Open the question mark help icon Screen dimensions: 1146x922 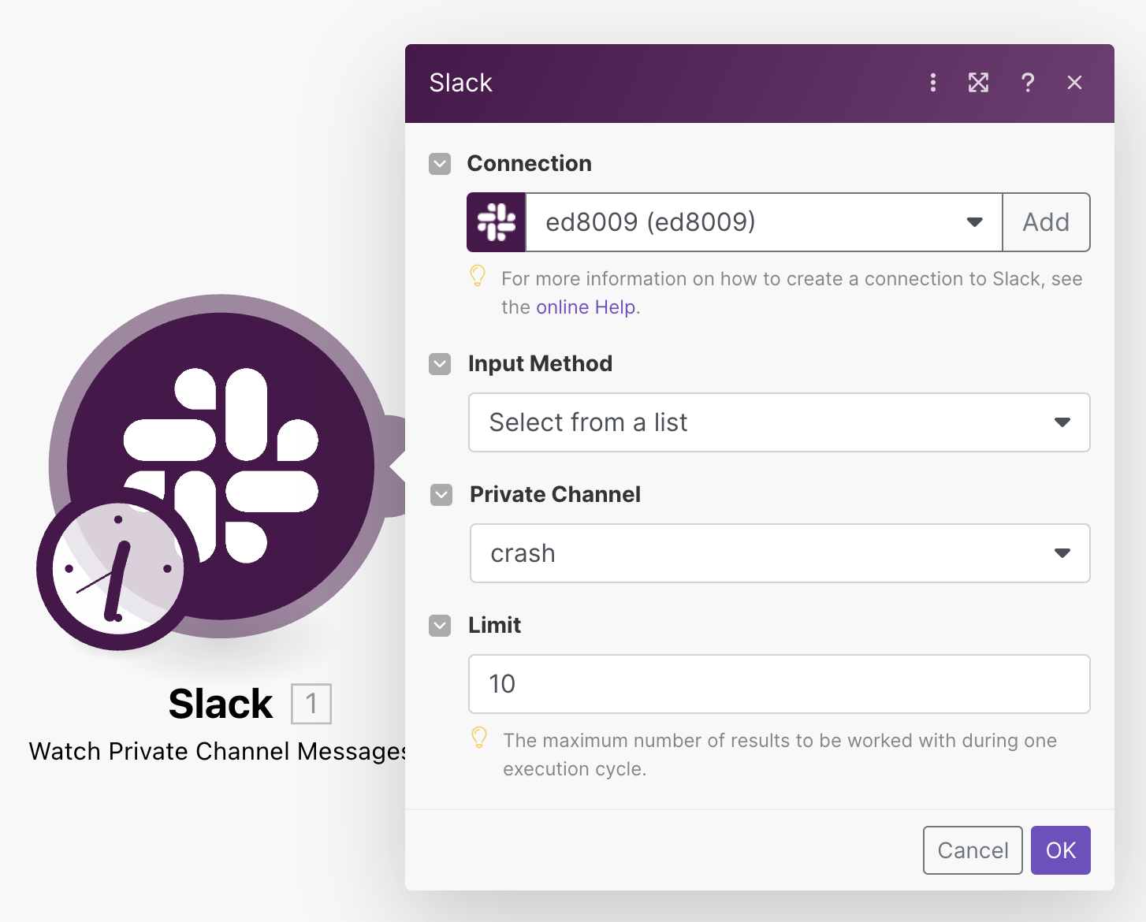point(1027,83)
